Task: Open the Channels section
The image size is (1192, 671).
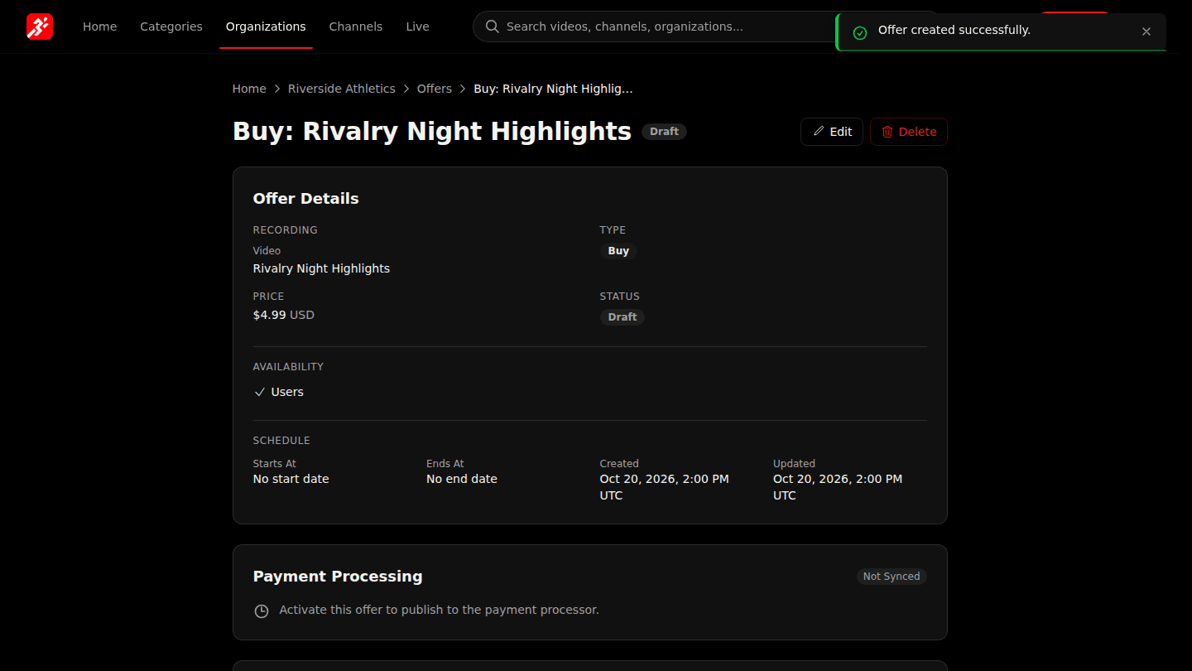Action: point(356,27)
